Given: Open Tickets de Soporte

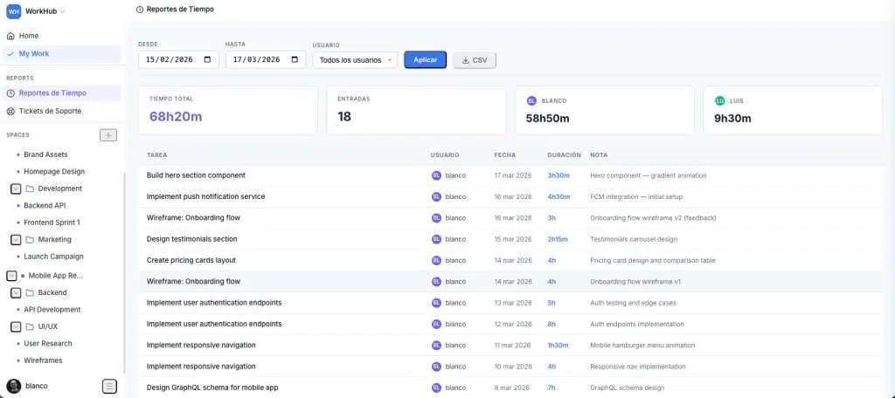Looking at the screenshot, I should [x=62, y=111].
